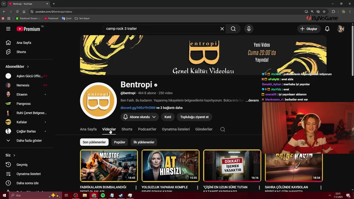Screen dimensions: 354x199
Task: Open options menu for FABRIKALARIN BOMBALANDIĞI video
Action: point(136,187)
